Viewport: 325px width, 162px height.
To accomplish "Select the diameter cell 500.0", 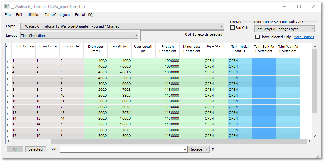I will [x=96, y=84].
